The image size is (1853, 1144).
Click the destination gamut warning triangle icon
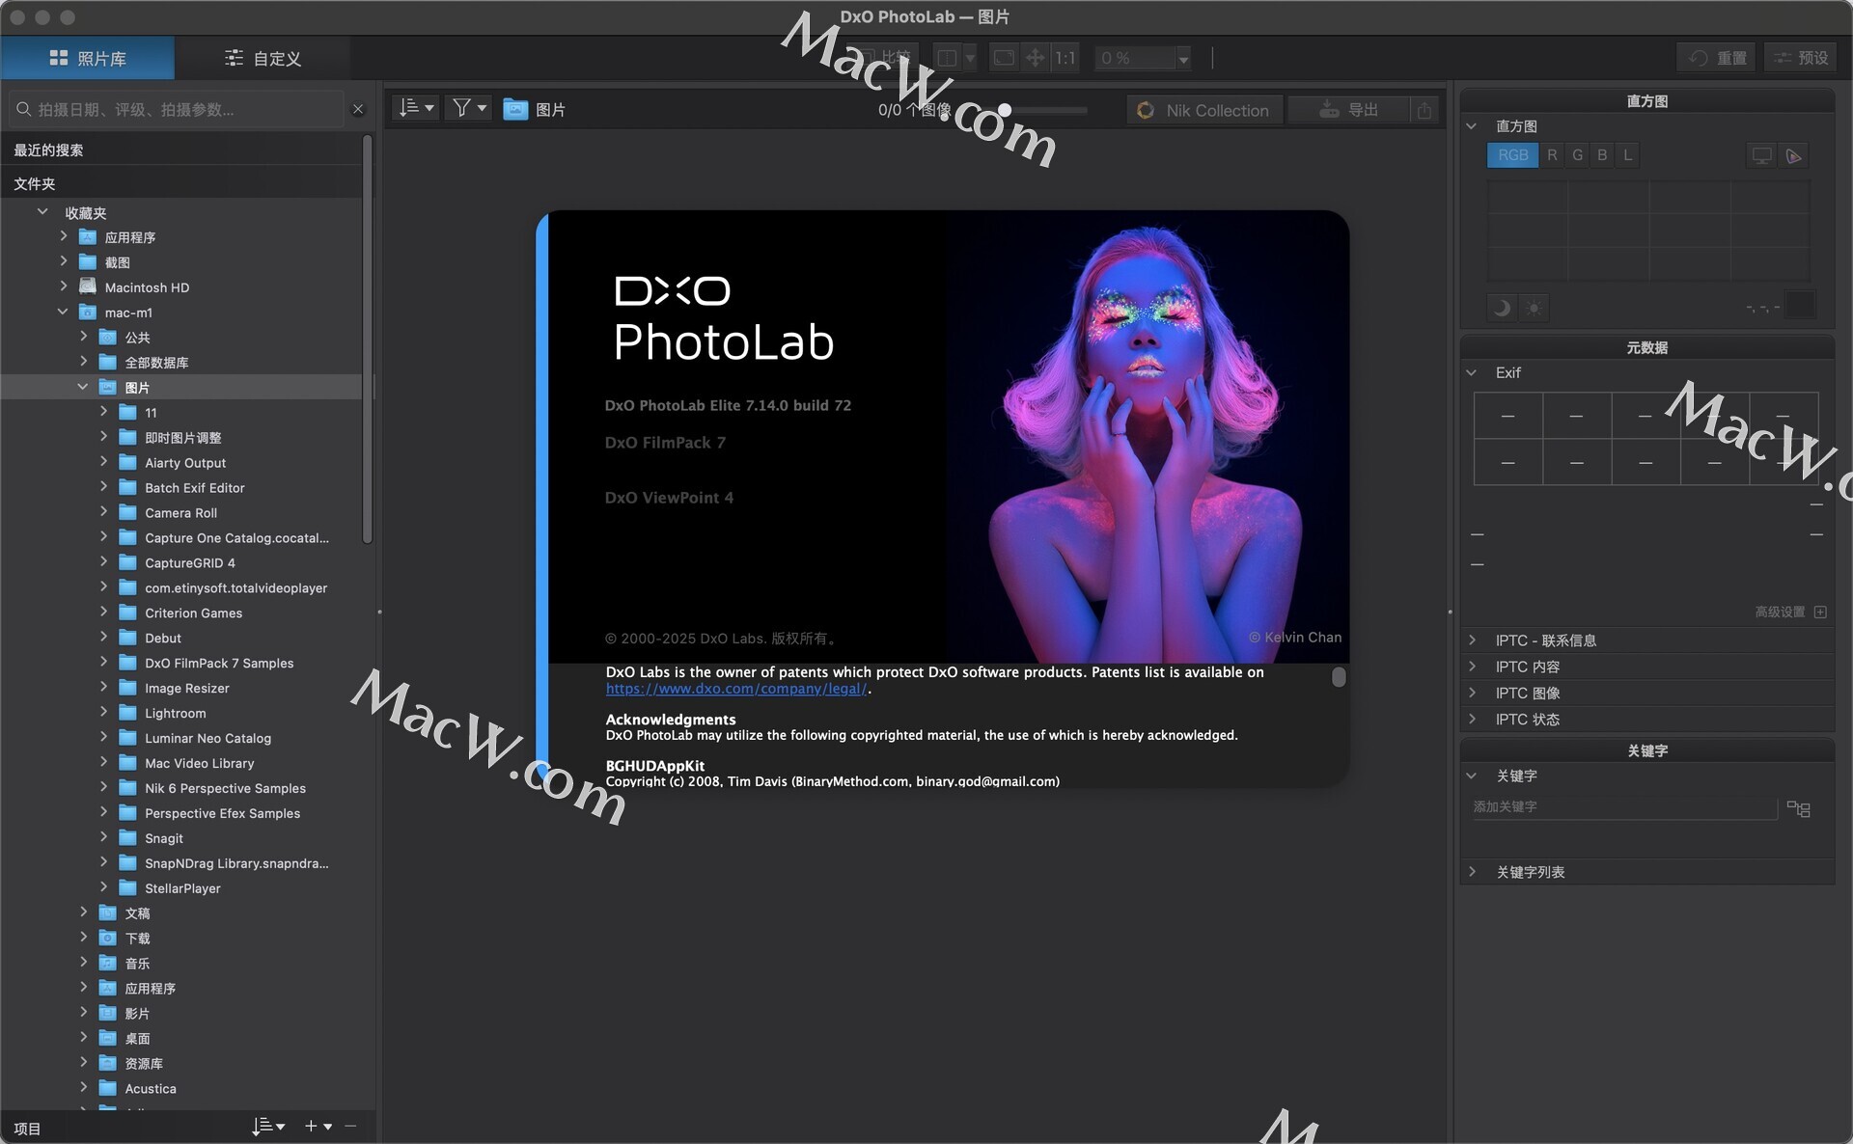[1793, 155]
